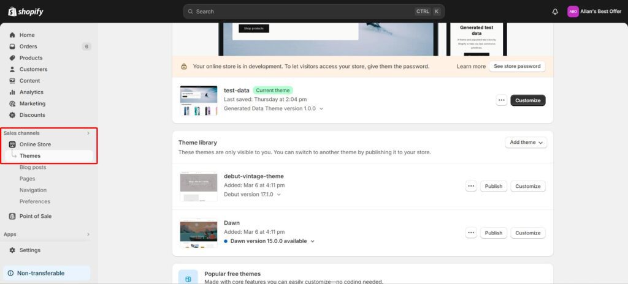Expand the Add theme dropdown
Viewport: 628px width, 284px height.
[x=525, y=143]
